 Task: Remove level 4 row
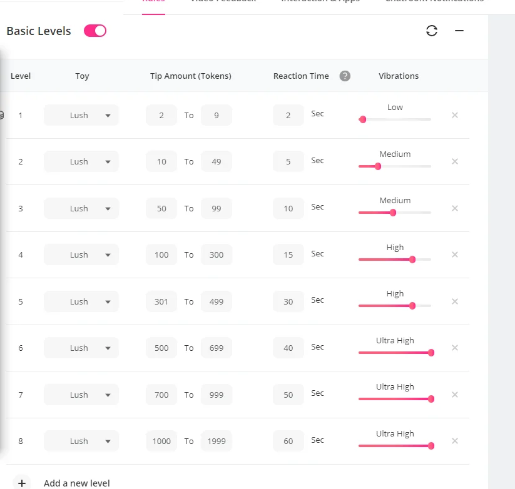(x=455, y=255)
